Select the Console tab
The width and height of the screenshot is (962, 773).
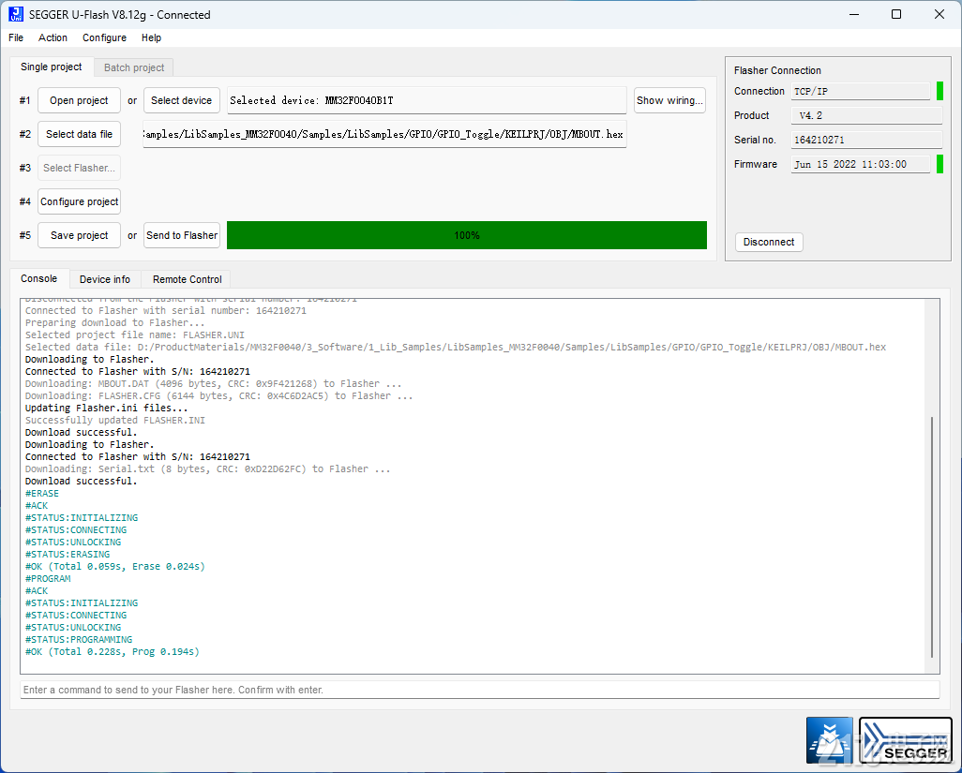click(x=38, y=278)
